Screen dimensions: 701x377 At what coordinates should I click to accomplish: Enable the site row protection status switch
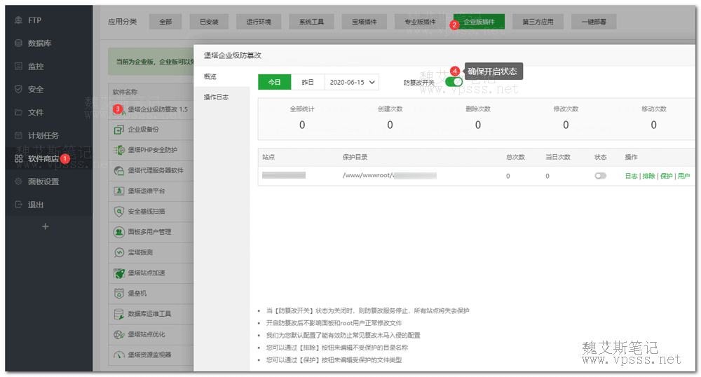(601, 176)
